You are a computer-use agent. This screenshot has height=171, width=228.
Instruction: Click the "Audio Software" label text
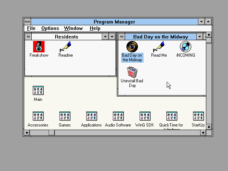118,125
